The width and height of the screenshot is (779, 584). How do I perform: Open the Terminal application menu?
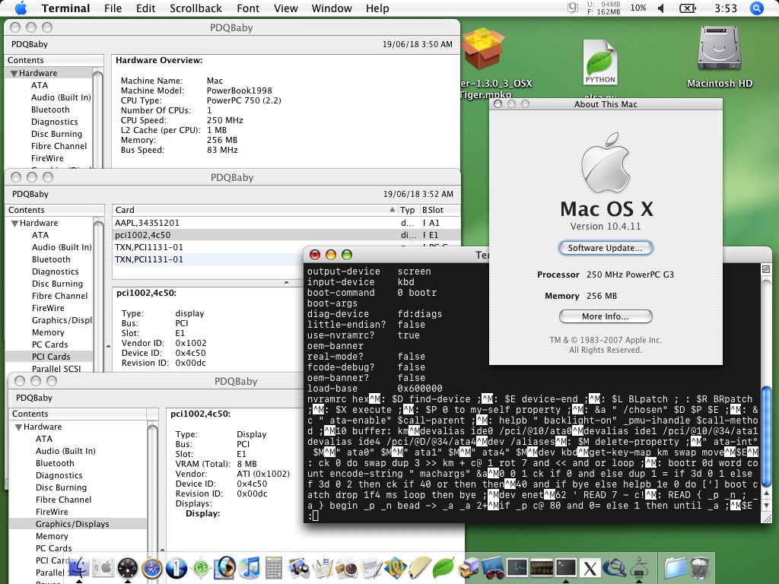65,8
